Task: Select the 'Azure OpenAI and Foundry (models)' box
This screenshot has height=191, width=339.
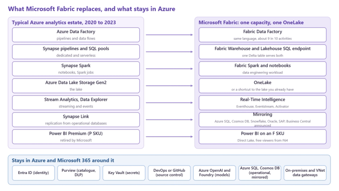Action: tap(215, 173)
